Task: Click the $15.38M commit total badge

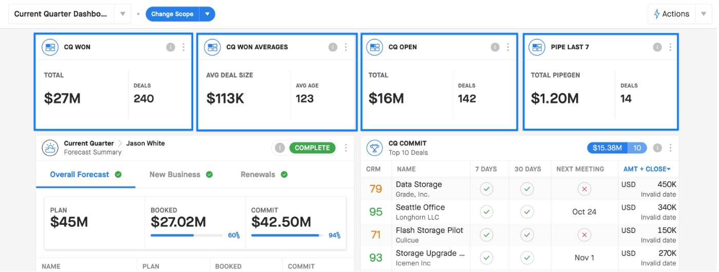Action: 607,148
